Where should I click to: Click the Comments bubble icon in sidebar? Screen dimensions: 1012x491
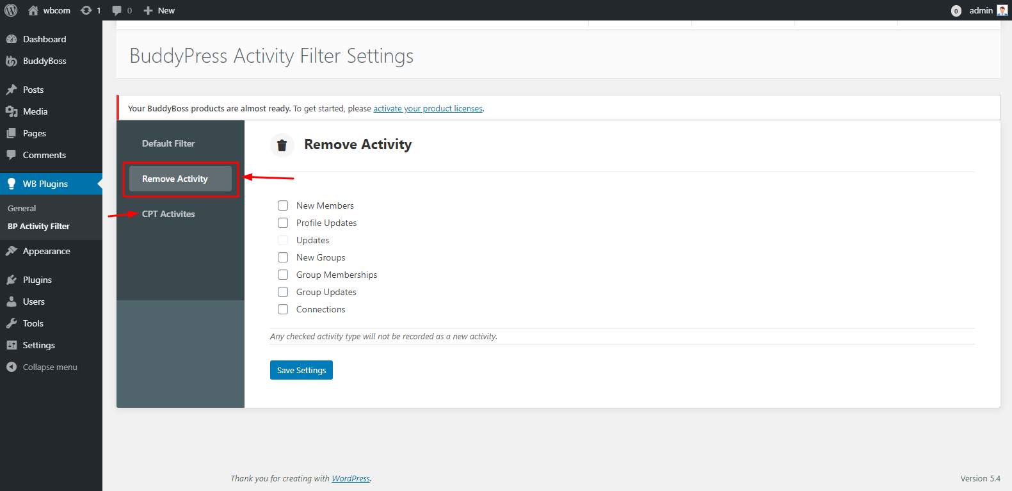(12, 155)
